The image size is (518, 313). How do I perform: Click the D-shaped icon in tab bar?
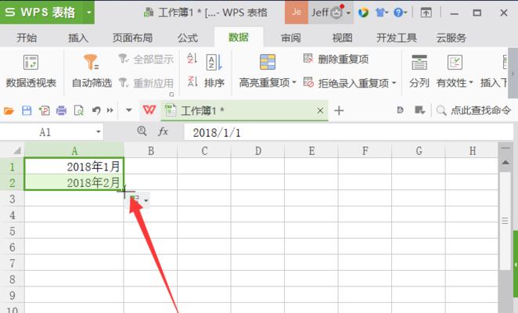point(400,110)
